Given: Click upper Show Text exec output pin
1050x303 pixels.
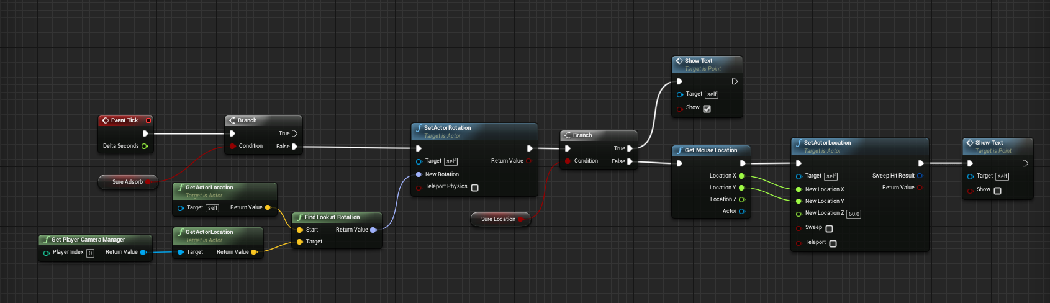Looking at the screenshot, I should pos(735,81).
